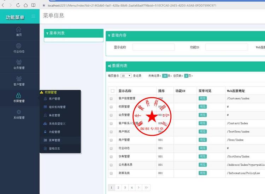Click 用户管理 user icon in submenu
This screenshot has height=194, width=265.
pyautogui.click(x=45, y=99)
